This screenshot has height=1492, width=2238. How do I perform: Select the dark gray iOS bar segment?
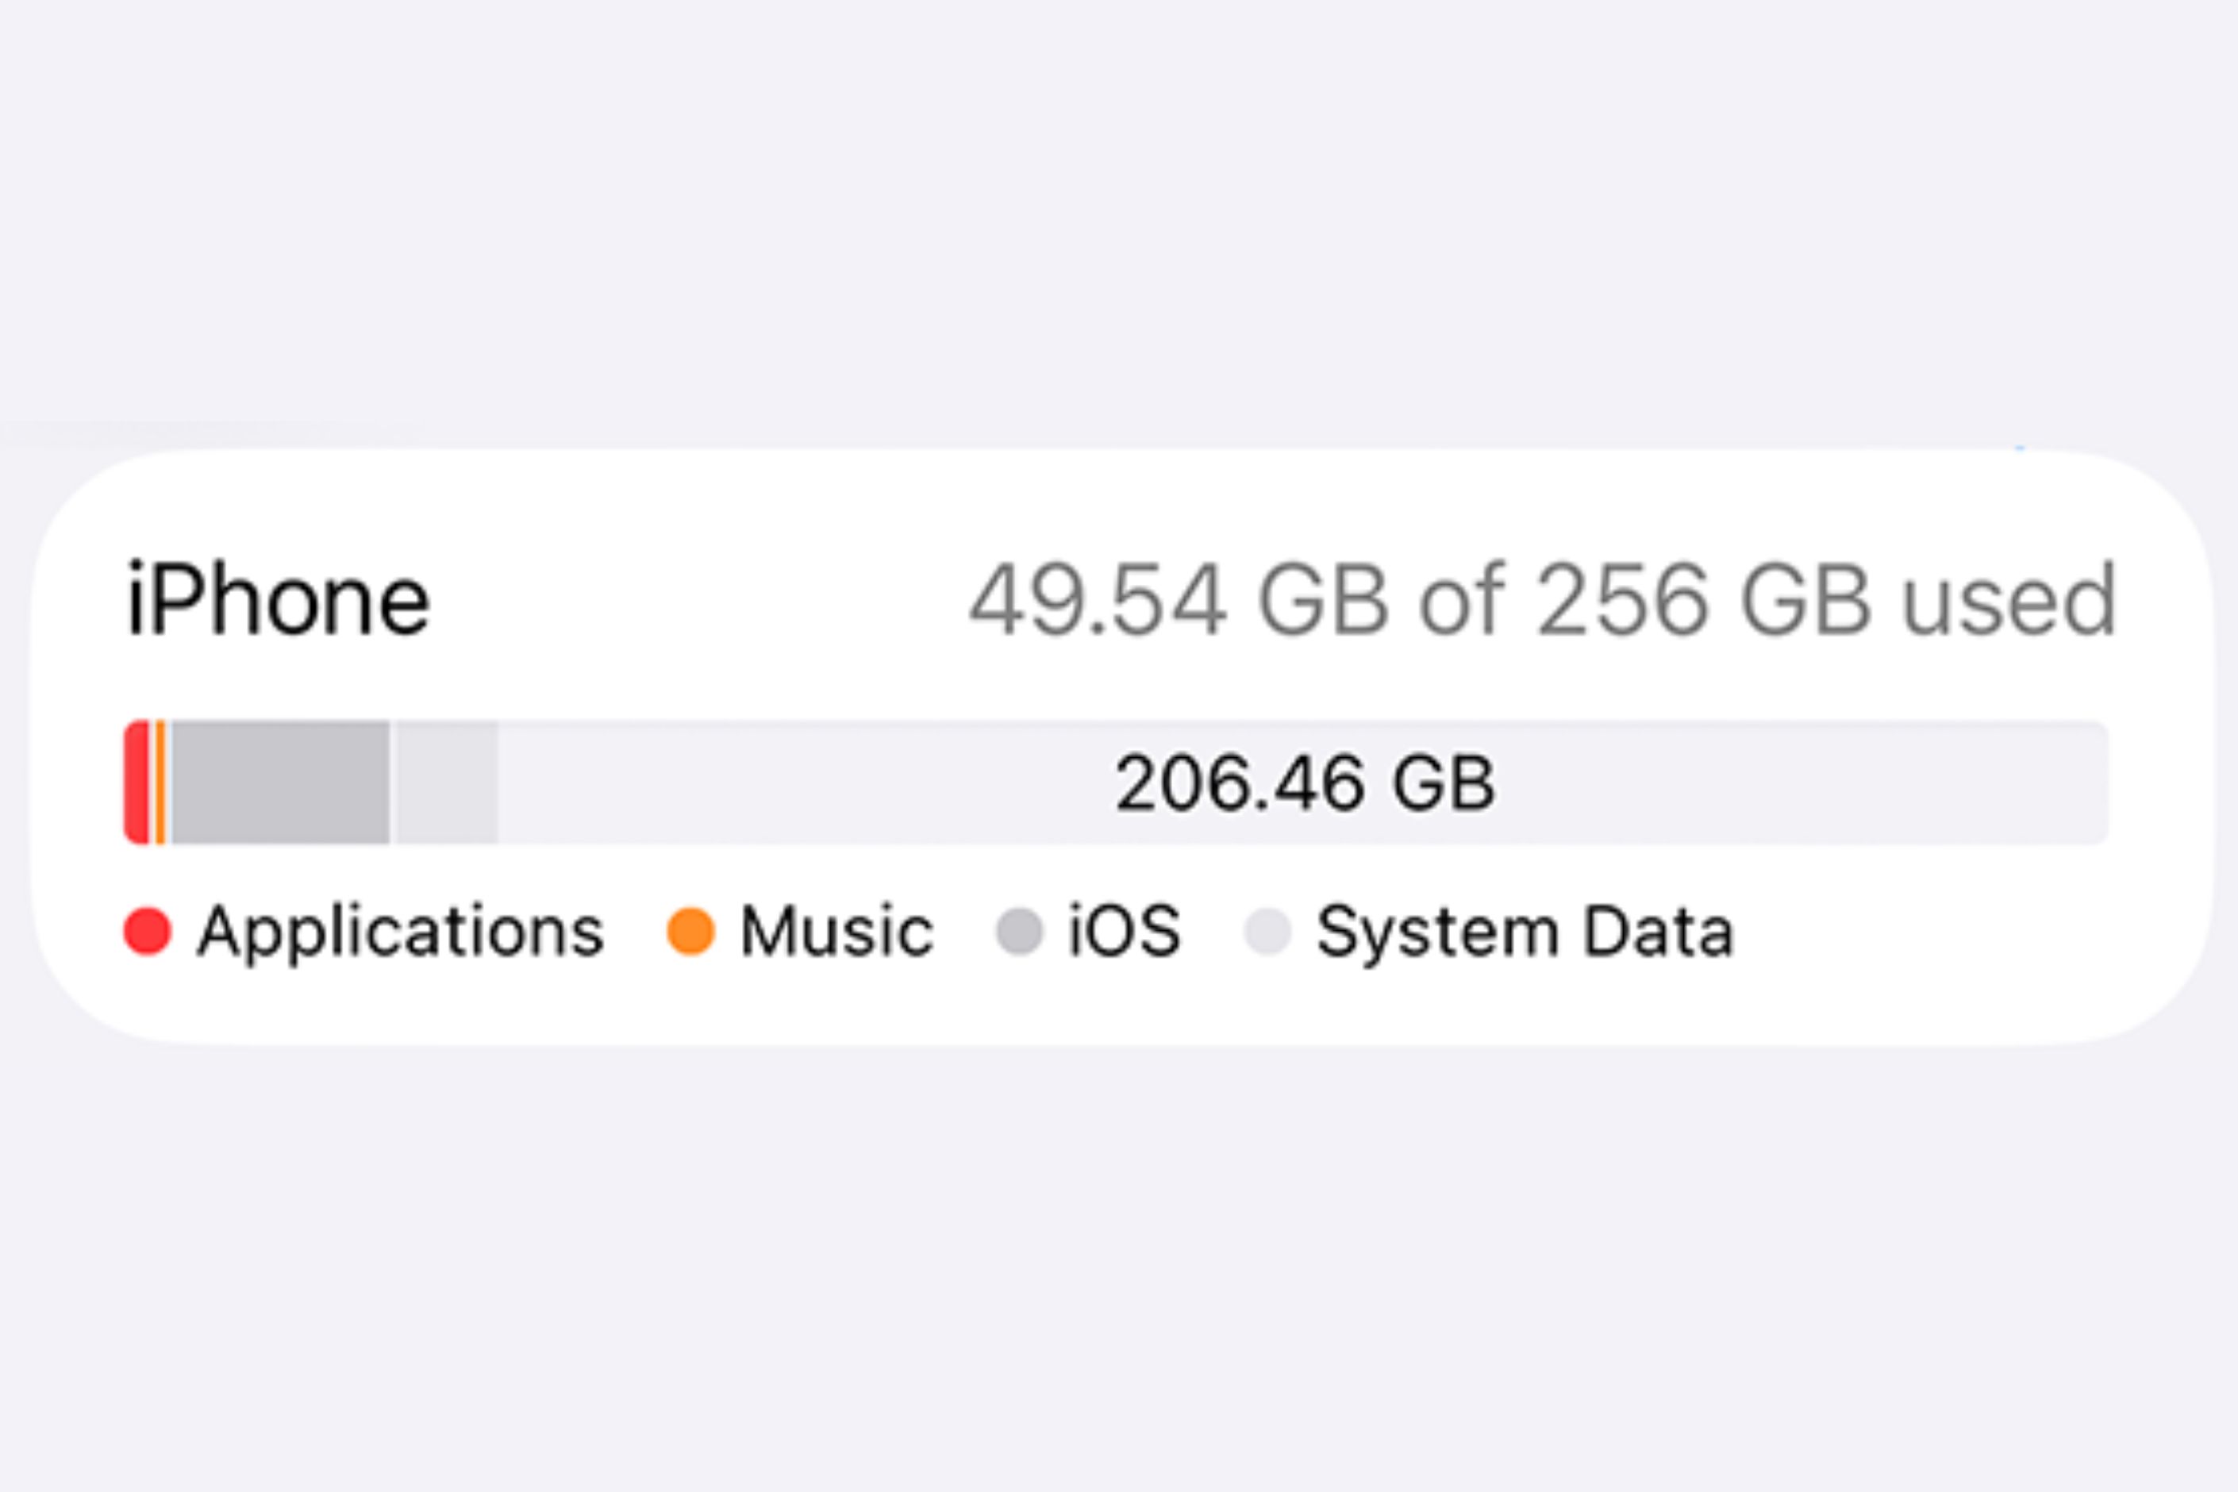279,783
